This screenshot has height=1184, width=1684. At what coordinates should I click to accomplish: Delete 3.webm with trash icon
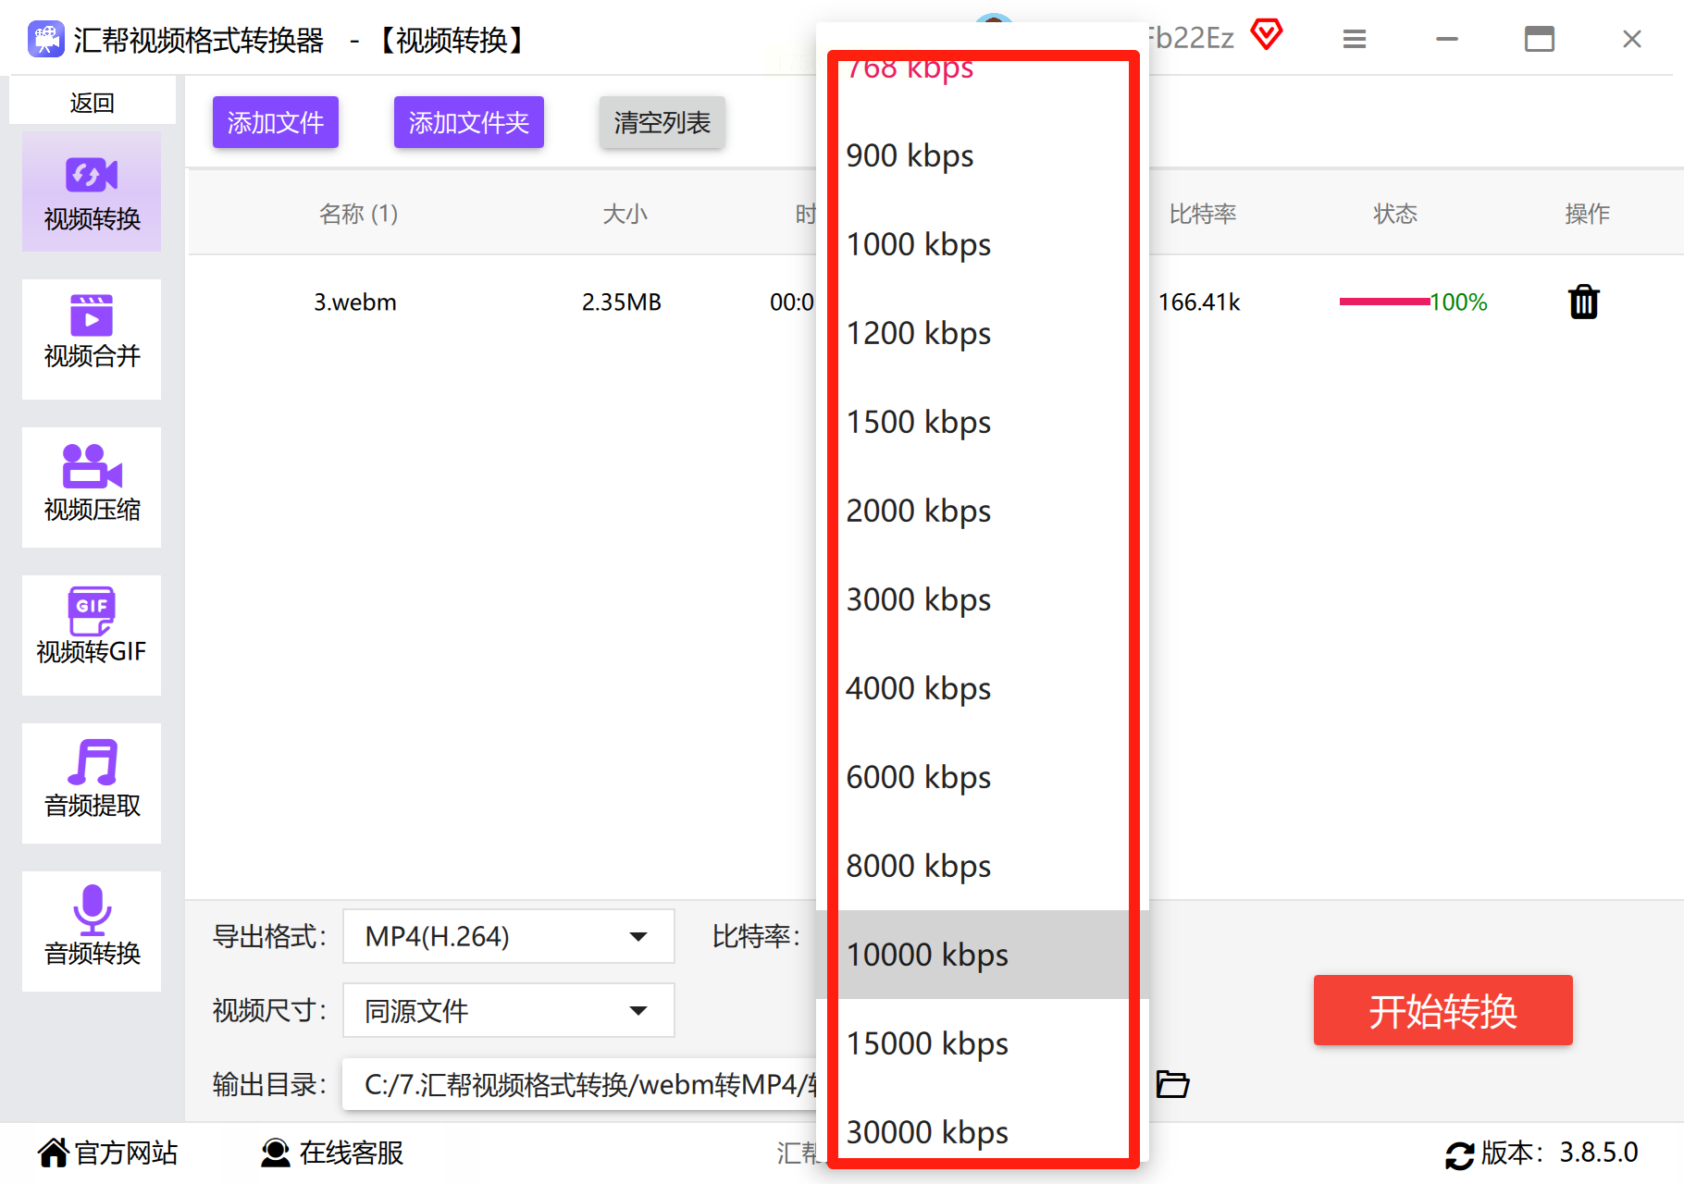1584,302
